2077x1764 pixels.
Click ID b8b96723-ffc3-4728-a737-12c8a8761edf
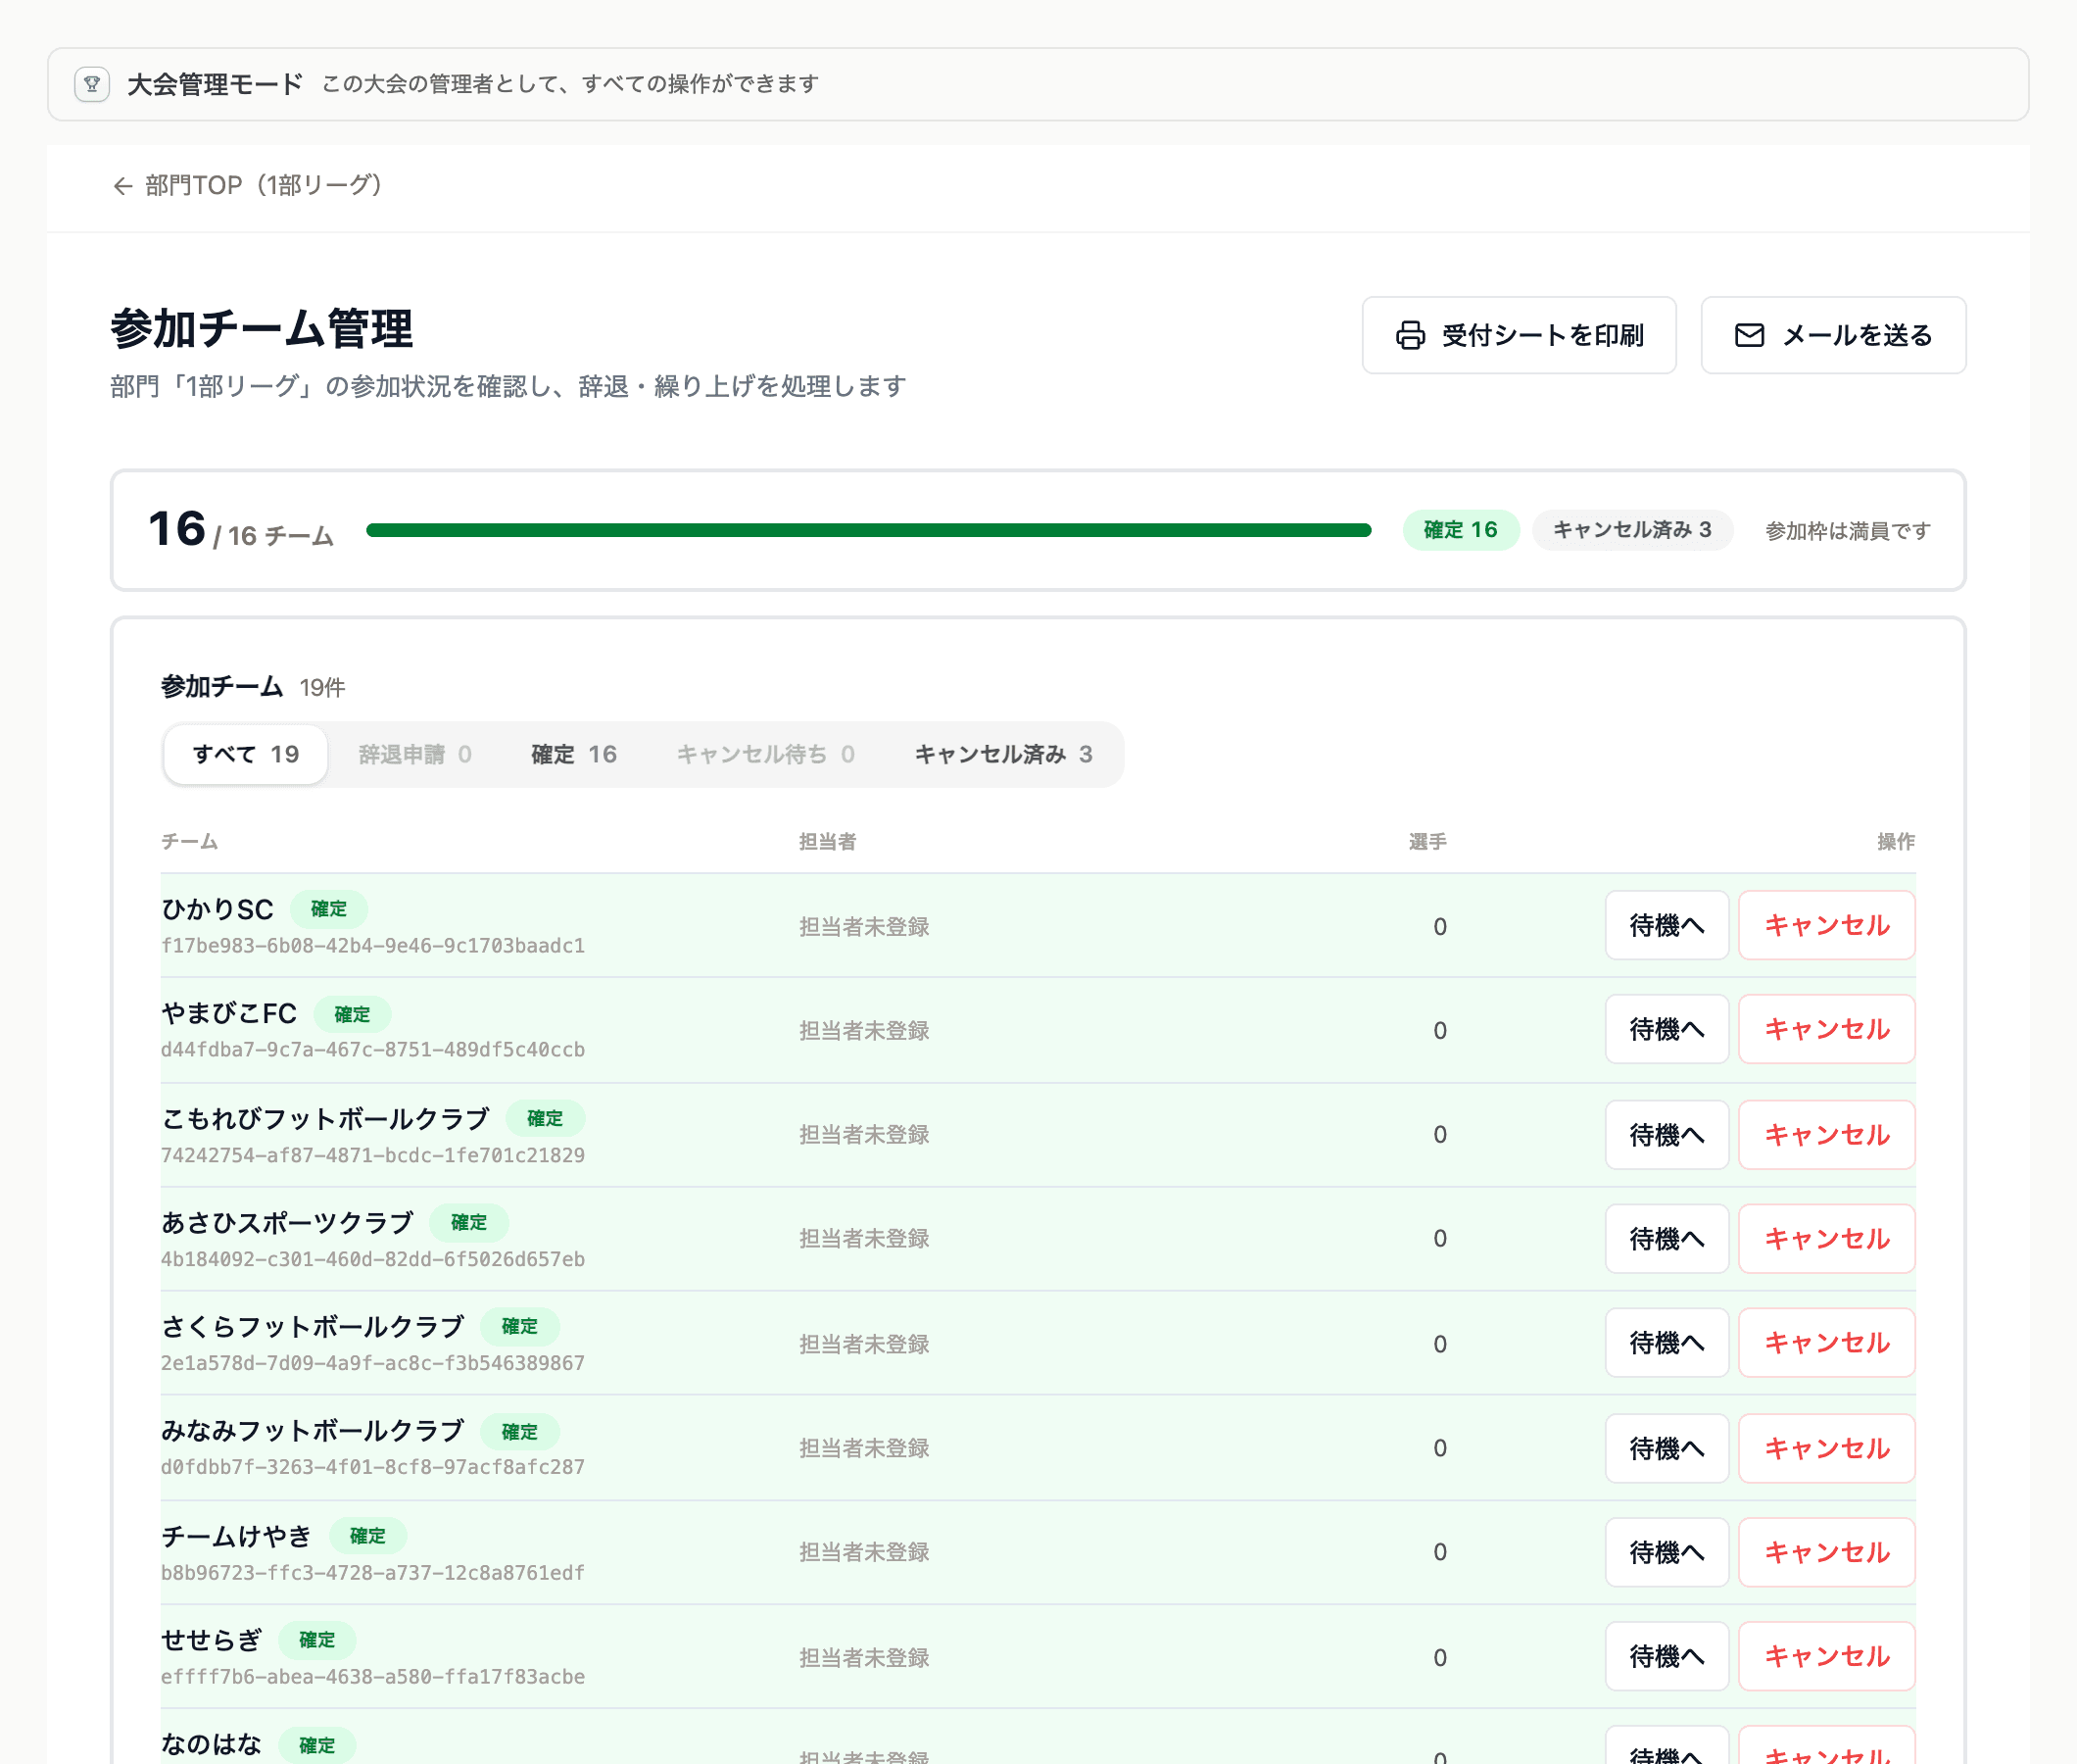[x=373, y=1573]
